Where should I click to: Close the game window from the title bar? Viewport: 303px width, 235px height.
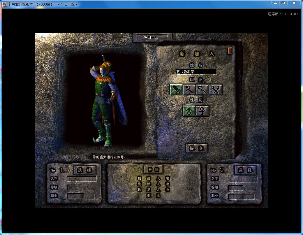pos(294,3)
